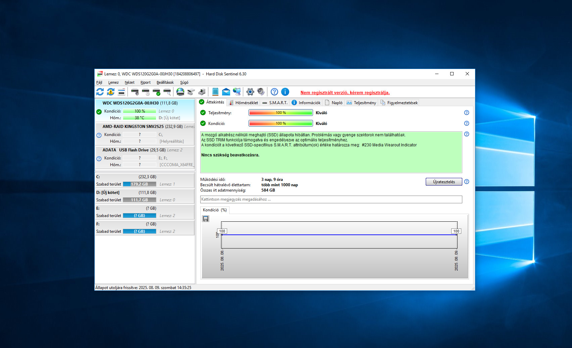Click help icon next to Teljesítmény bar
This screenshot has width=572, height=348.
tap(466, 113)
